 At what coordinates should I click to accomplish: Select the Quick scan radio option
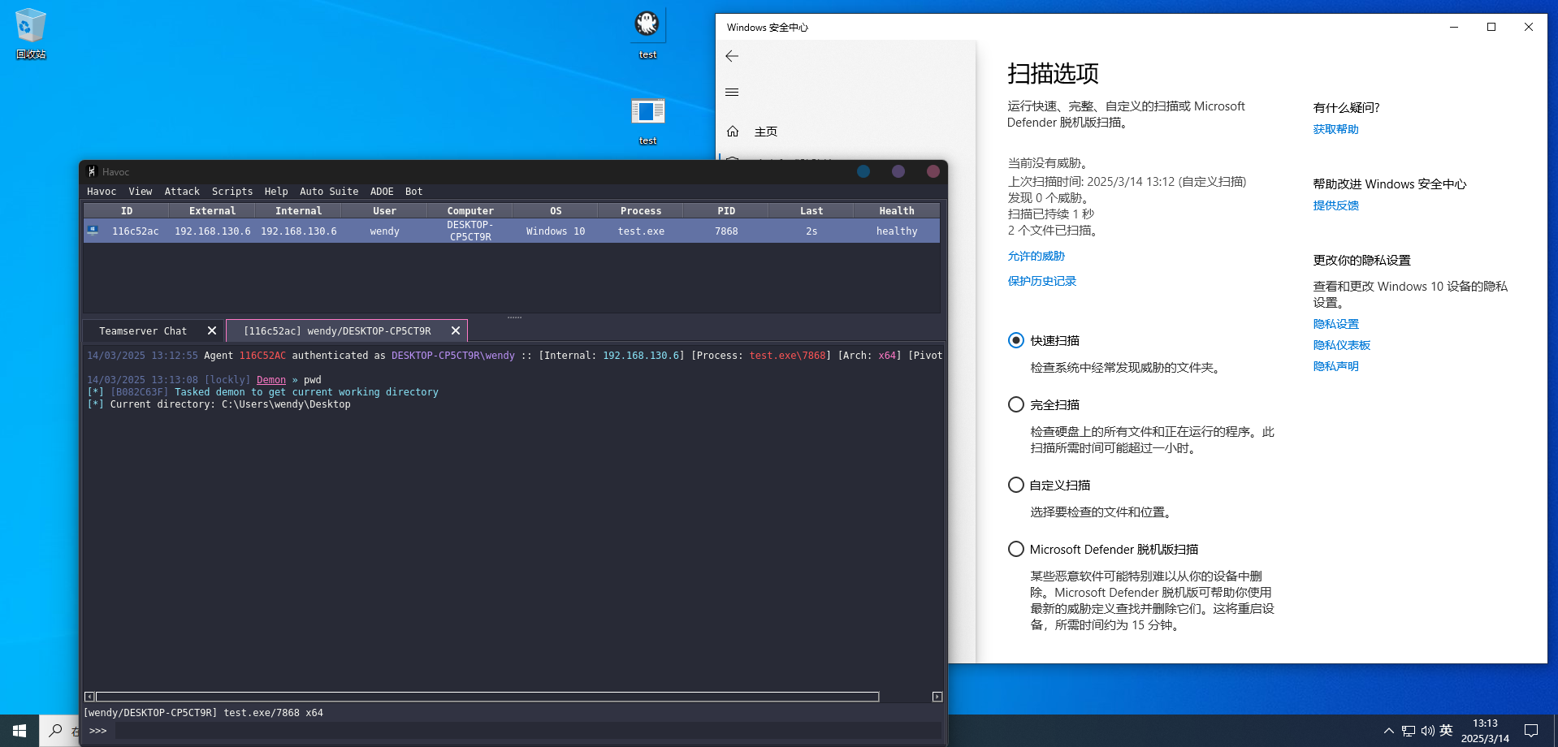point(1015,340)
